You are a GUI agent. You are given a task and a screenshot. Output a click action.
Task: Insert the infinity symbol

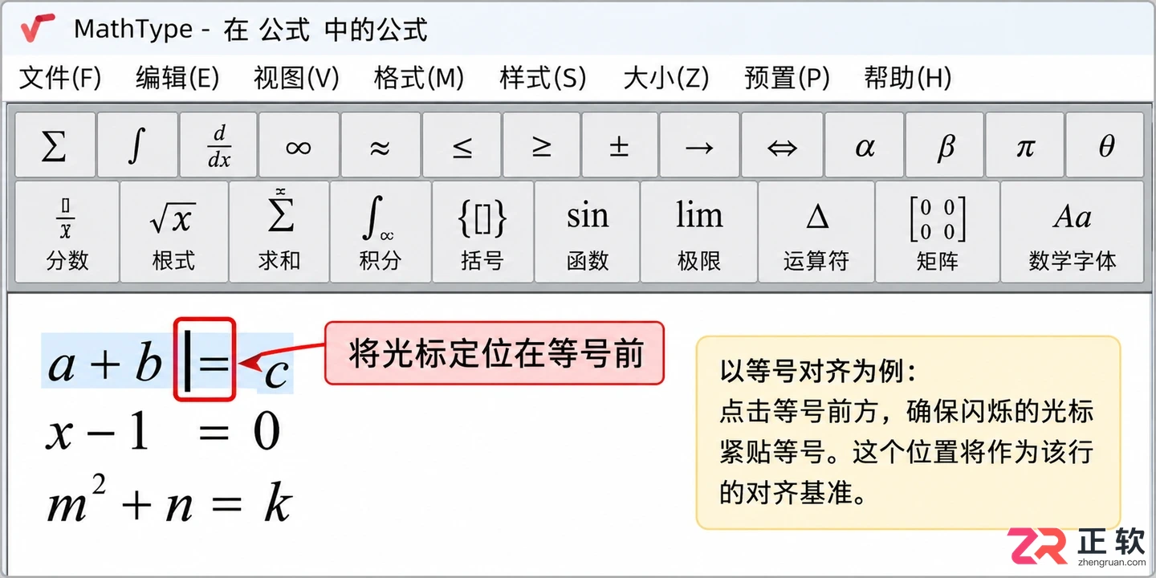(x=299, y=145)
